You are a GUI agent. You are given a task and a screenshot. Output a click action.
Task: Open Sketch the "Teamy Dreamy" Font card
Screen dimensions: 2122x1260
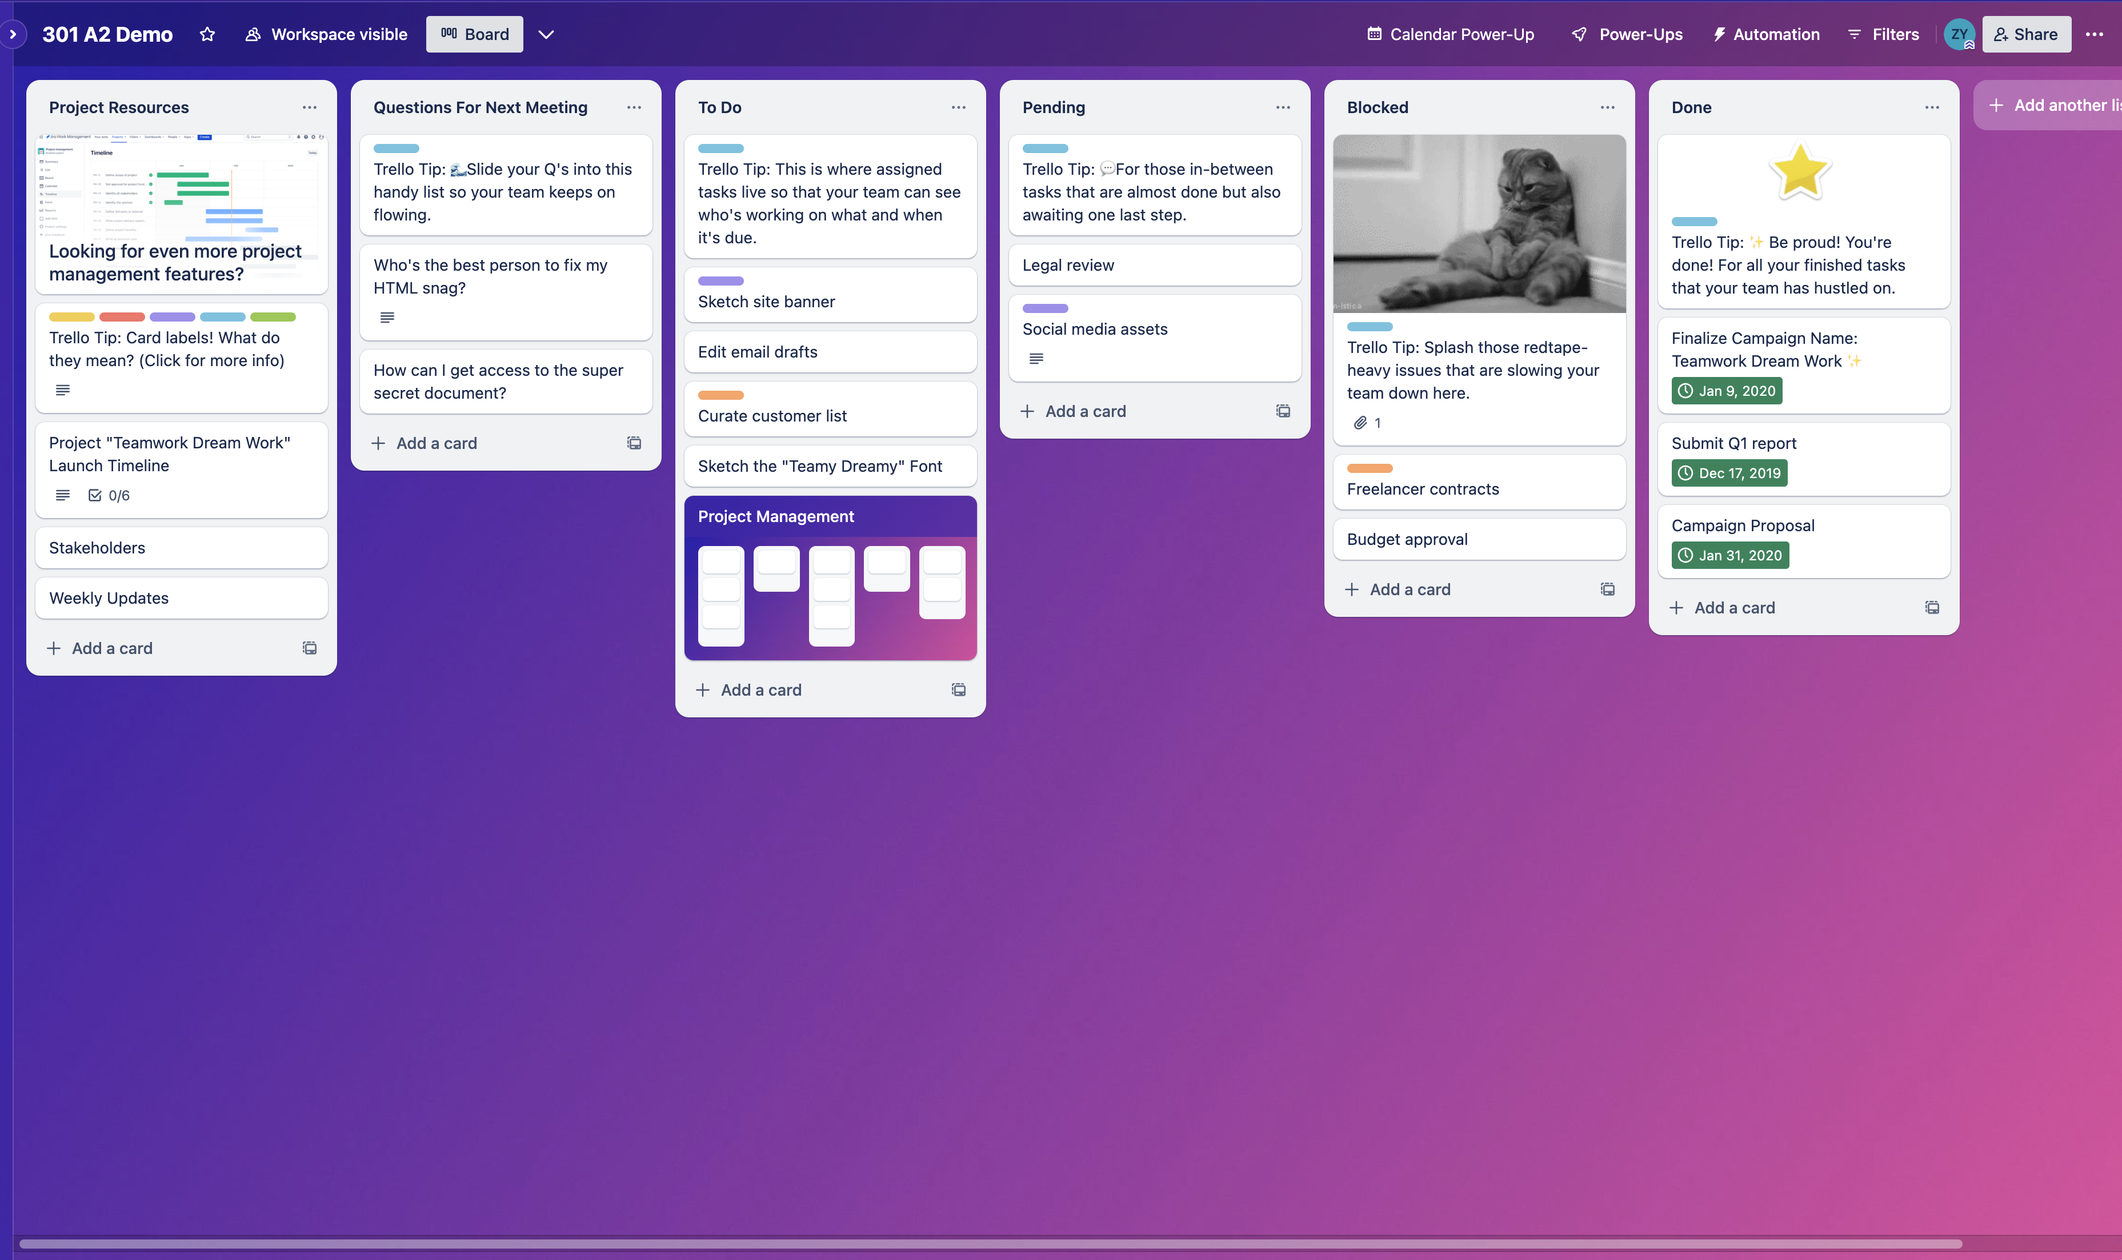pyautogui.click(x=830, y=466)
